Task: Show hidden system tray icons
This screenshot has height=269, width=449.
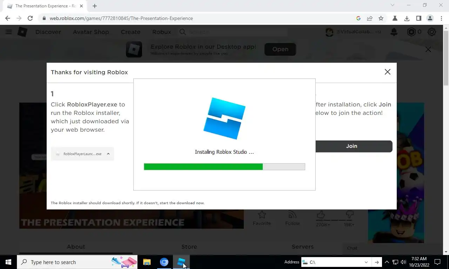Action: 387,262
